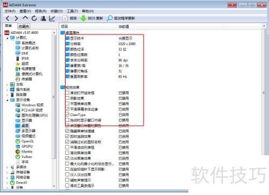Toggle the 拖动时显示窗口内容 checkbox

(x=67, y=120)
